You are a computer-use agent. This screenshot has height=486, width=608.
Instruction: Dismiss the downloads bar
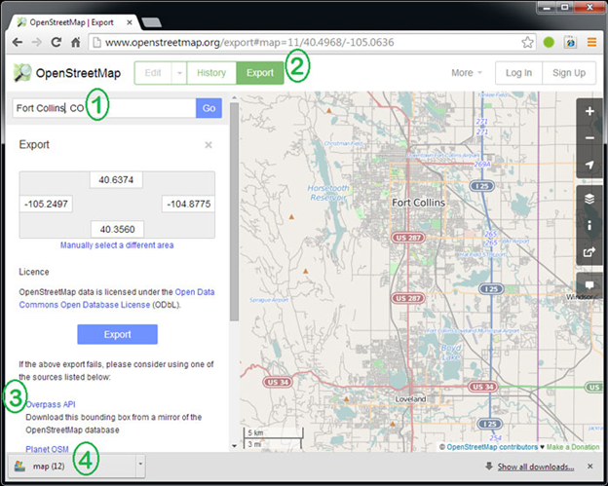tap(589, 467)
